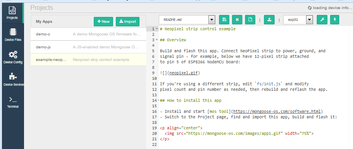This screenshot has width=353, height=149.
Task: Flash device with lightning bolt icon
Action: 335,20
